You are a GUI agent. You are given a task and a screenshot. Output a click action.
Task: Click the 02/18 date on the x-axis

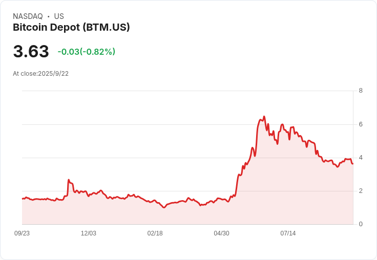click(x=155, y=233)
